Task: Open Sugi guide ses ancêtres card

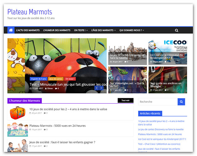Action: 168,80
